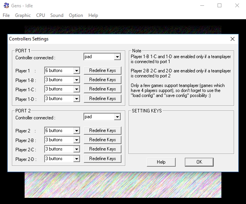
Task: Open the Sound menu
Action: tap(57, 15)
